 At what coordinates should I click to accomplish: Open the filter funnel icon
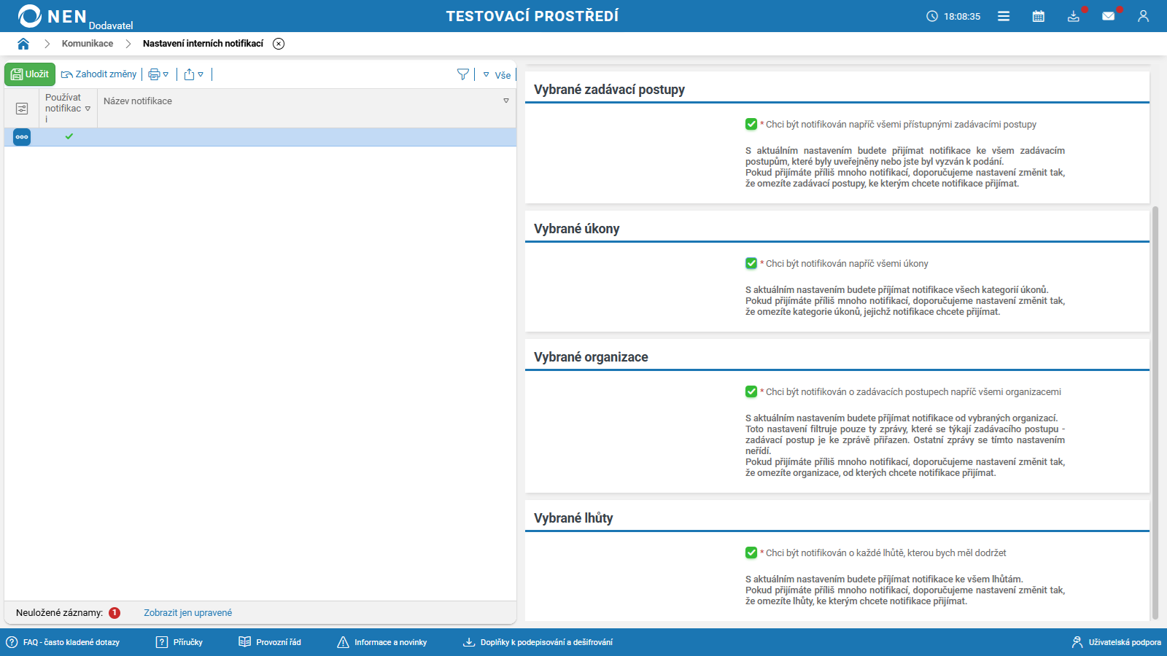click(x=463, y=74)
